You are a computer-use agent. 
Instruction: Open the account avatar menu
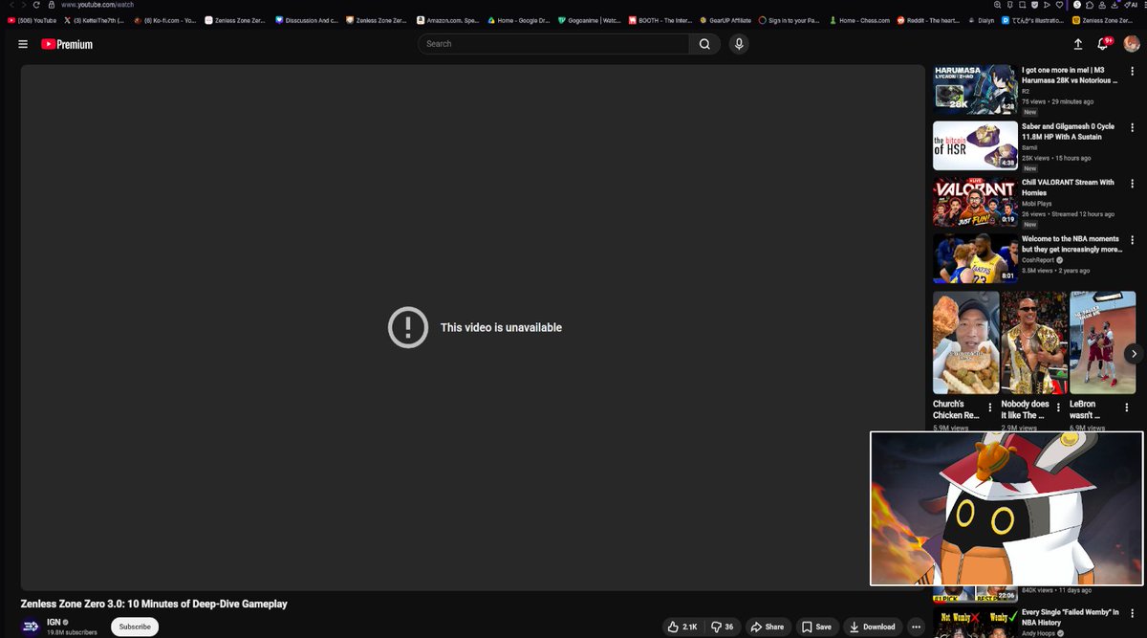[1132, 43]
